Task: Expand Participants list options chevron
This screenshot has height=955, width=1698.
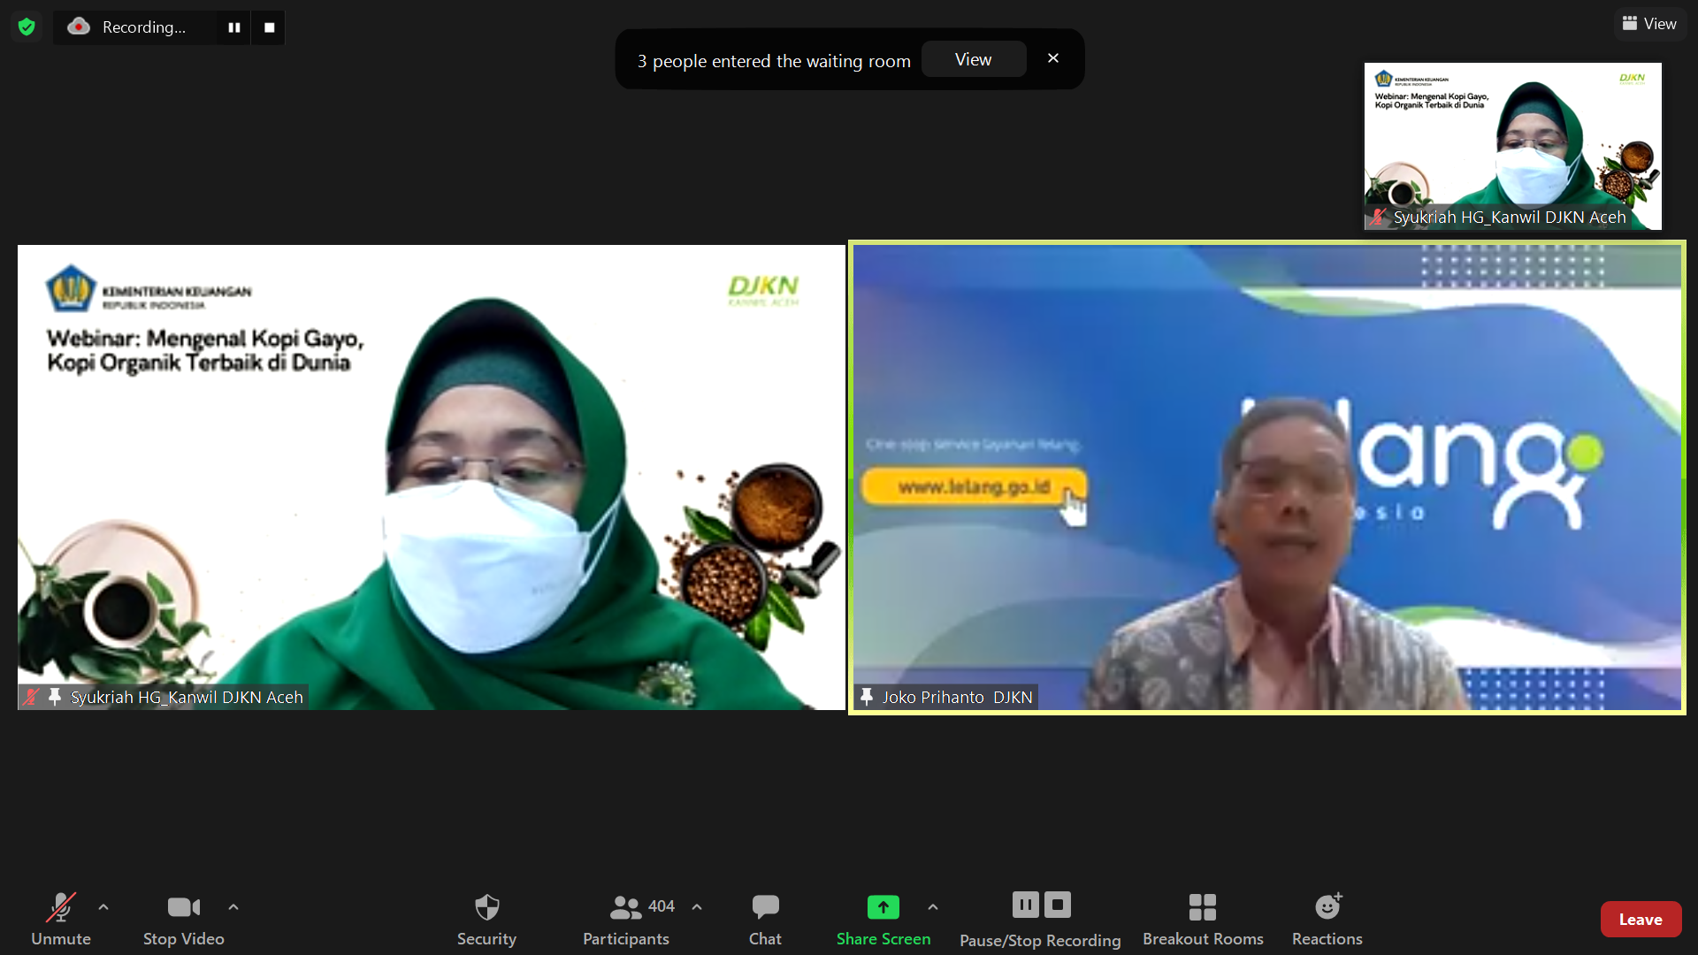Action: (x=697, y=906)
